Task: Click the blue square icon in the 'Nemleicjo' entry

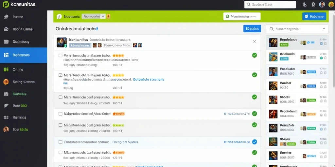Action: click(321, 43)
